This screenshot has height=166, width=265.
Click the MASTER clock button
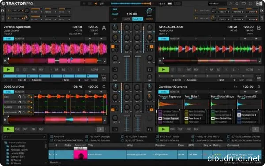[138, 19]
